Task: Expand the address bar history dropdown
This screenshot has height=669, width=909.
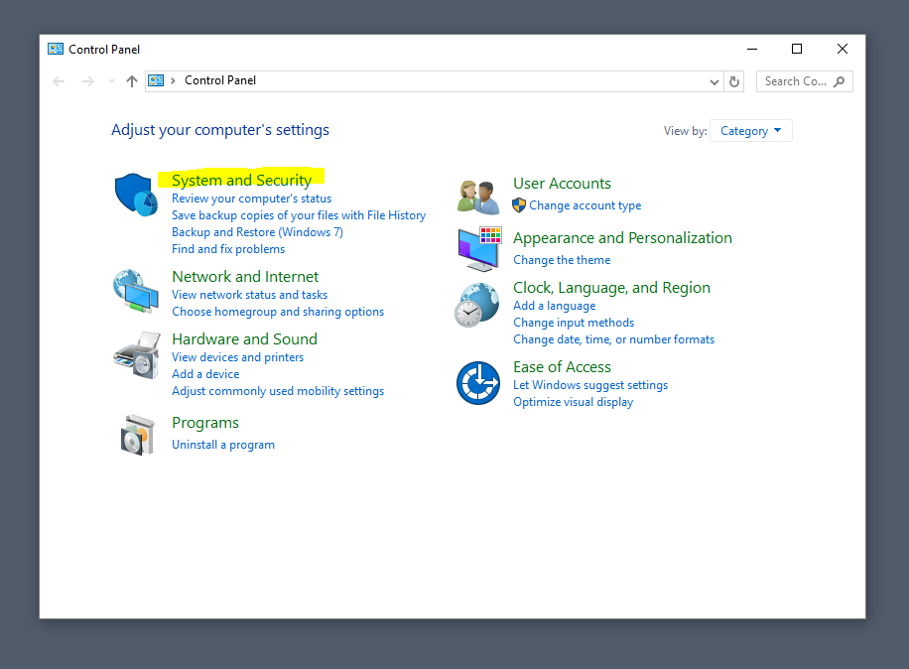Action: click(714, 82)
